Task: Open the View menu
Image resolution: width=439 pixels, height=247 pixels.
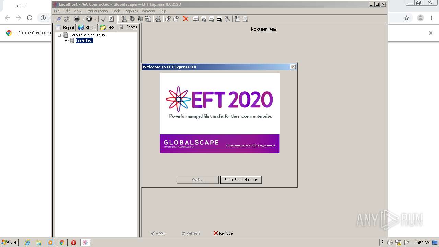Action: click(78, 11)
